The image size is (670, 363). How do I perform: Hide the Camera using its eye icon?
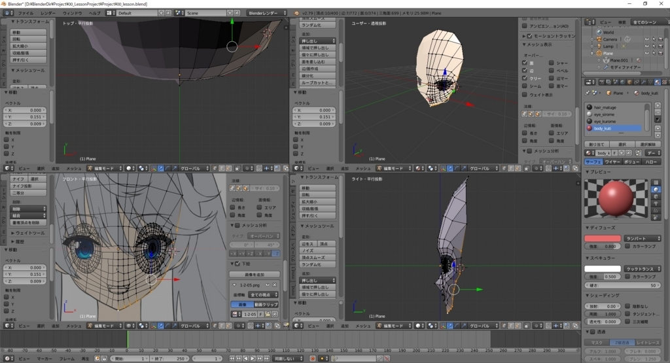click(x=646, y=39)
